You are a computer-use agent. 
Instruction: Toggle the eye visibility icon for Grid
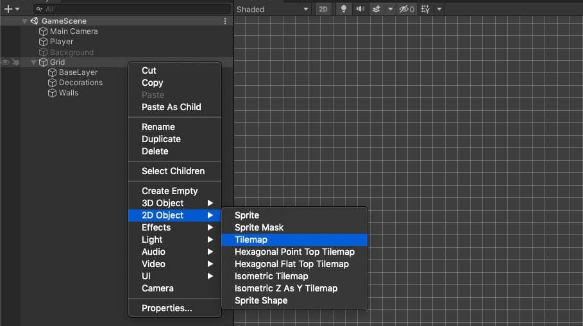pos(5,62)
